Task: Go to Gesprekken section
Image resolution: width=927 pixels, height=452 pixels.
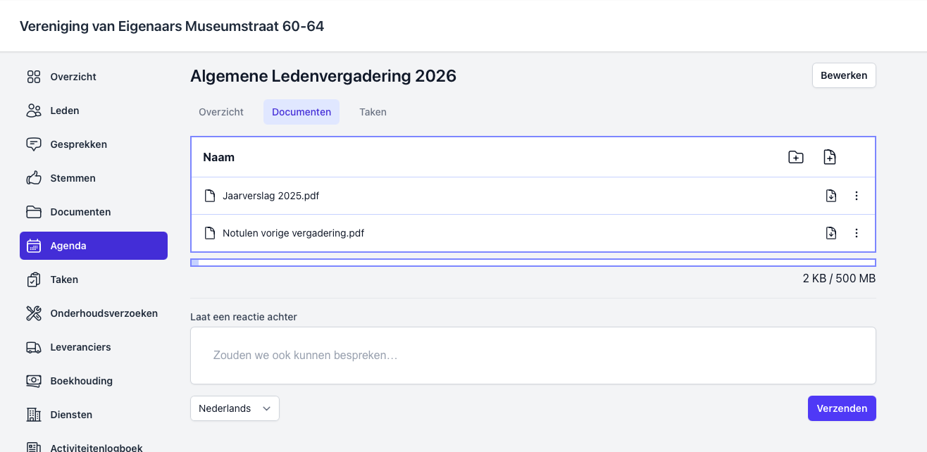Action: point(78,144)
